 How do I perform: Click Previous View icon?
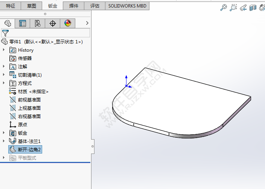tap(243, 8)
